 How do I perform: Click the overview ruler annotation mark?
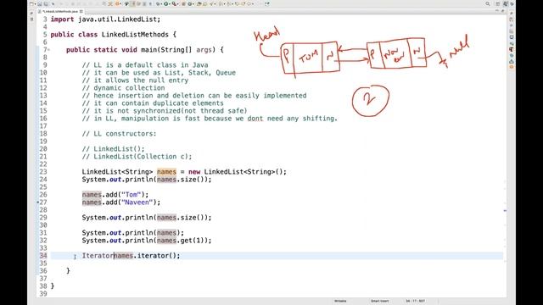[505, 211]
